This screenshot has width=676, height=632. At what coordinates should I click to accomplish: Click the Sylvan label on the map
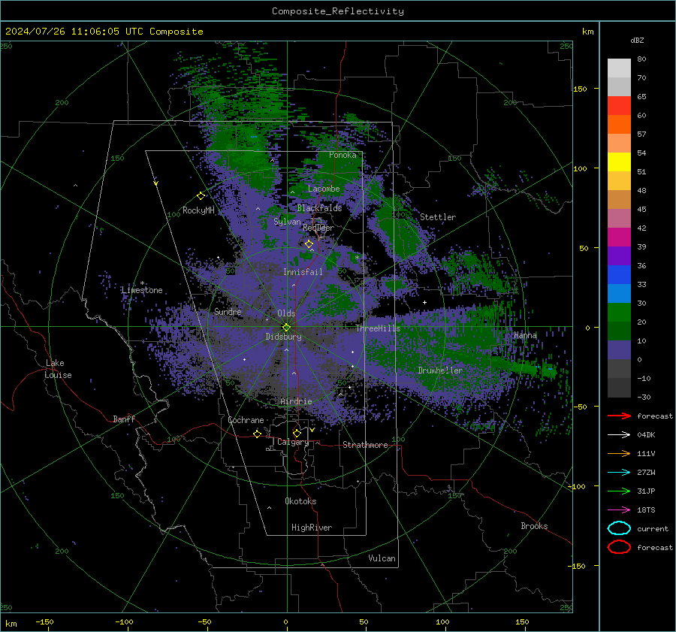point(287,222)
